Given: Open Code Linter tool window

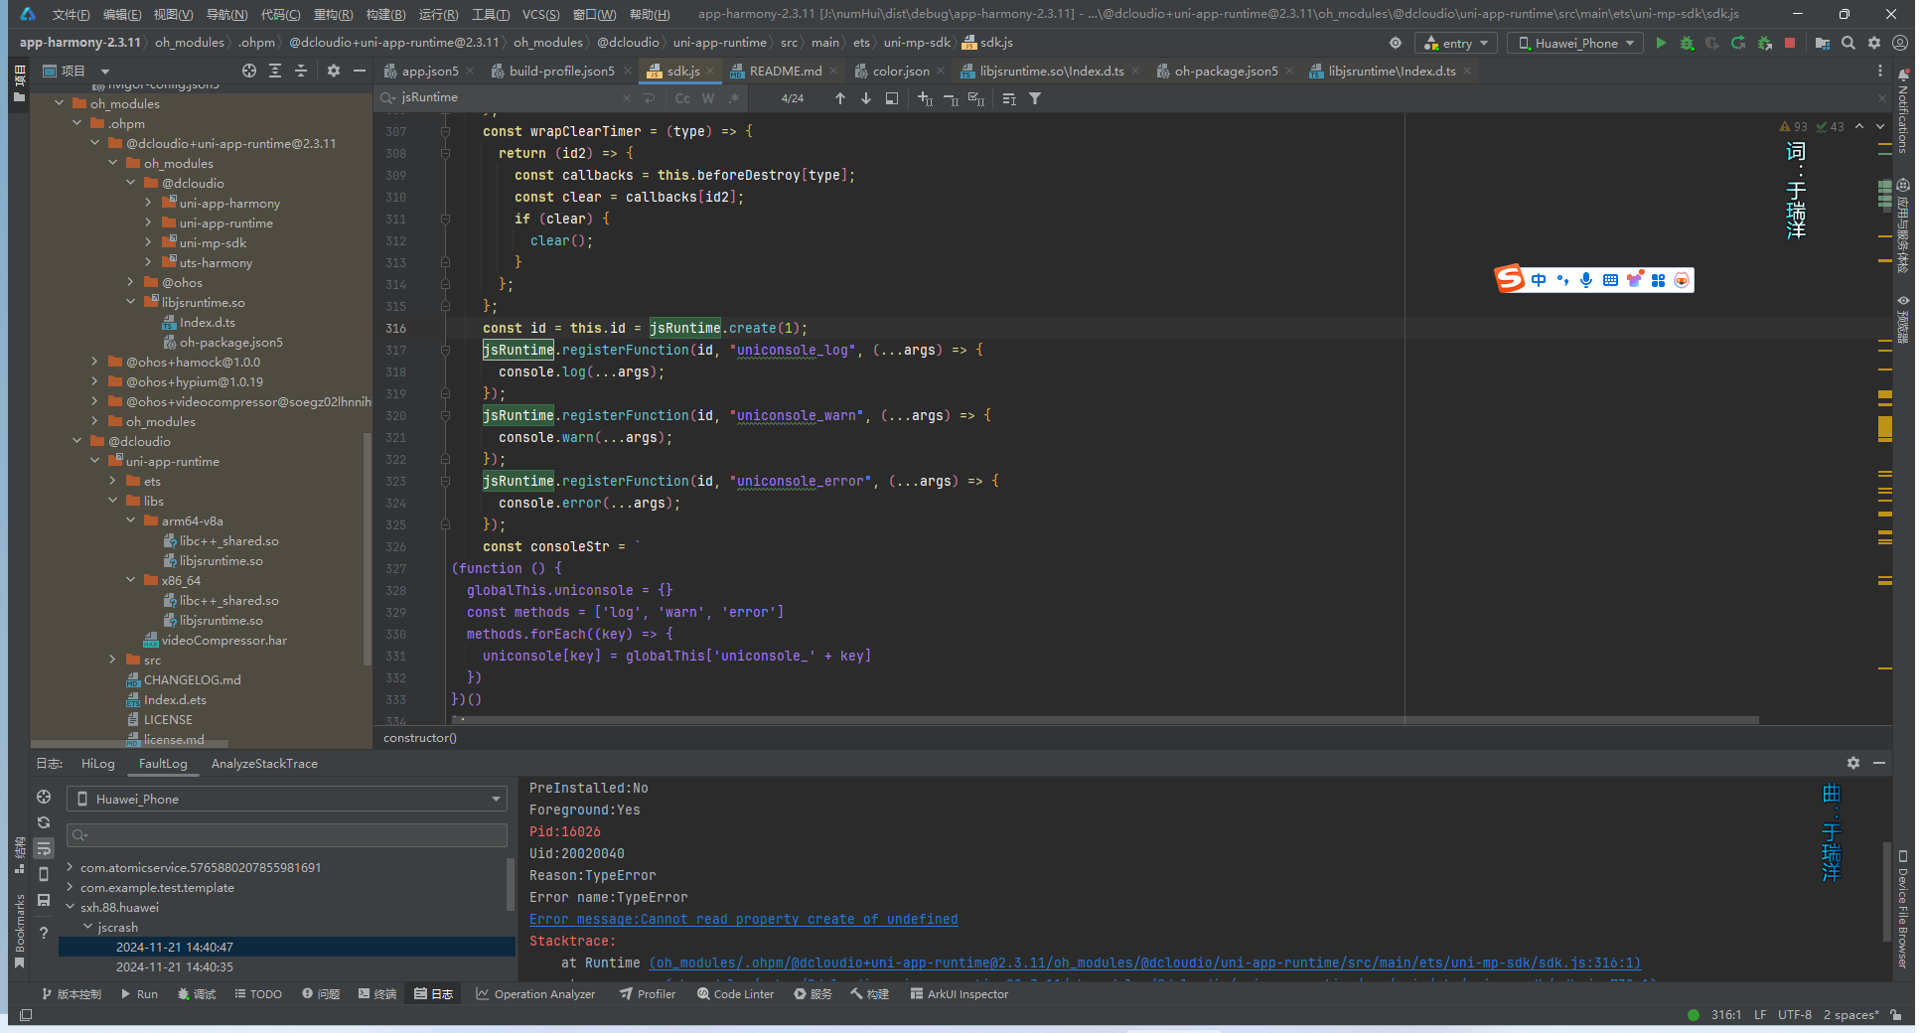Looking at the screenshot, I should pos(735,993).
